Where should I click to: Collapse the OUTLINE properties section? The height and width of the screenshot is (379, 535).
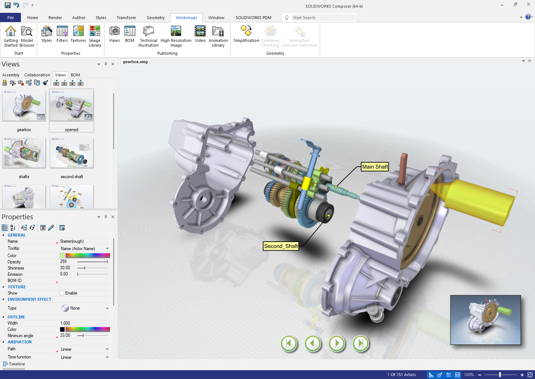pyautogui.click(x=4, y=317)
